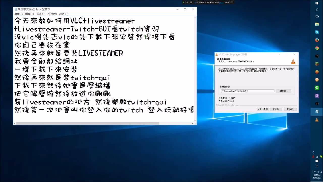
Task: Click the Notepad horizontal scrollbar thumb
Action: [88, 123]
